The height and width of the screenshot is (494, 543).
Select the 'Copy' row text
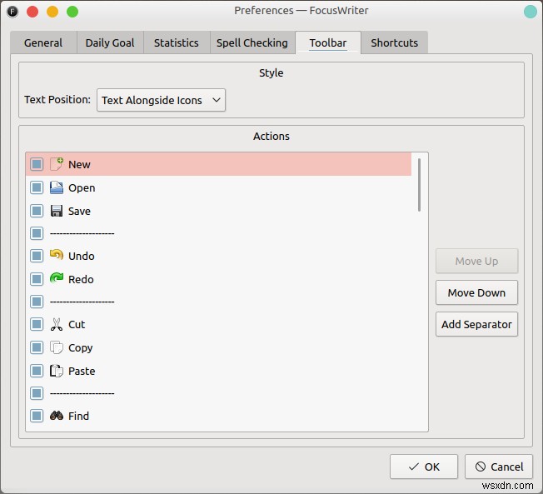tap(80, 348)
